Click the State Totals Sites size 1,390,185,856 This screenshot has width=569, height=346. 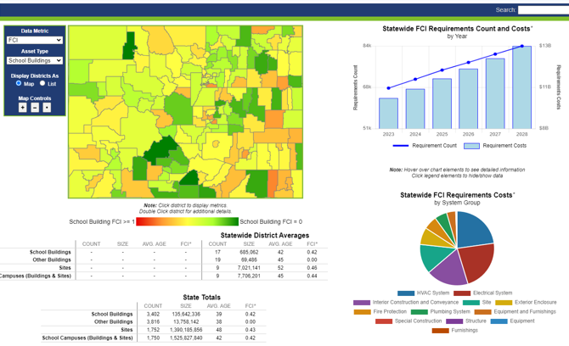[186, 330]
